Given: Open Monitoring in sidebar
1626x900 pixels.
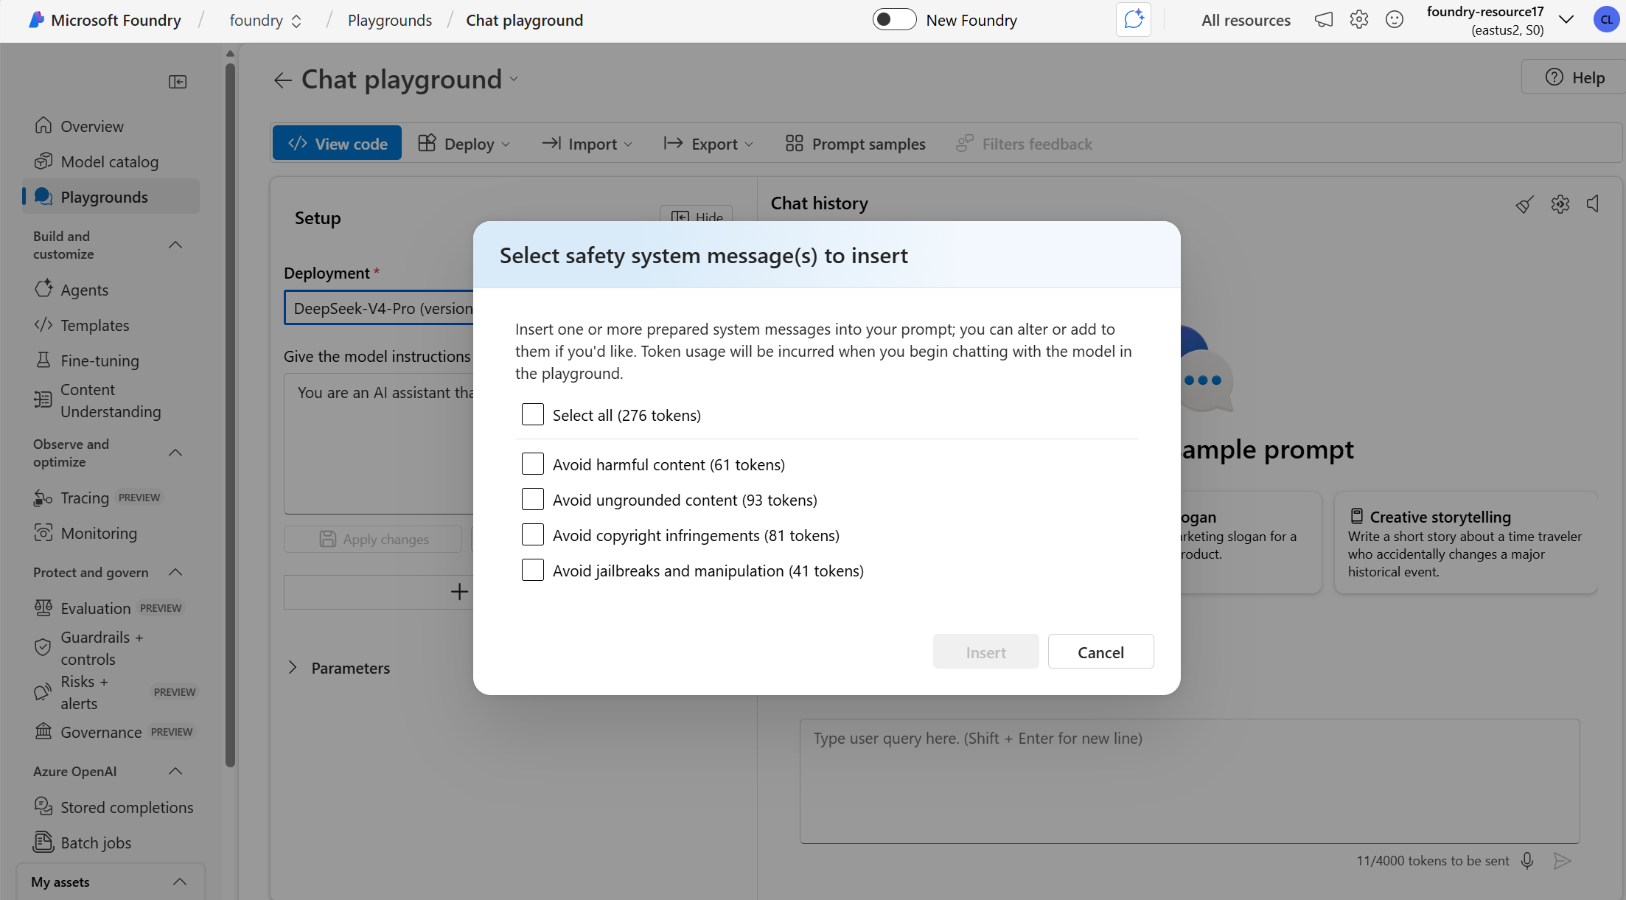Looking at the screenshot, I should click(x=111, y=533).
